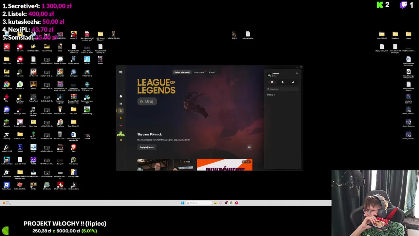Click the Wyszukaj friend search field
The height and width of the screenshot is (236, 419).
tap(283, 89)
